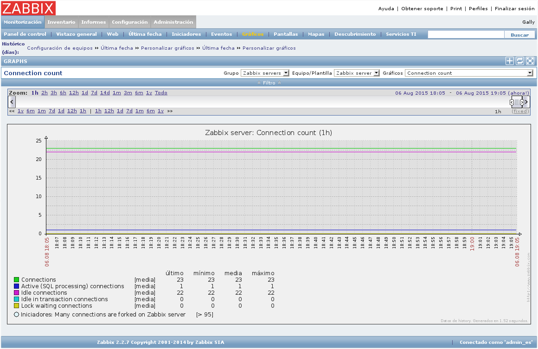This screenshot has height=349, width=538.
Task: Click the Iniciadores trigger circle marker
Action: (x=17, y=314)
